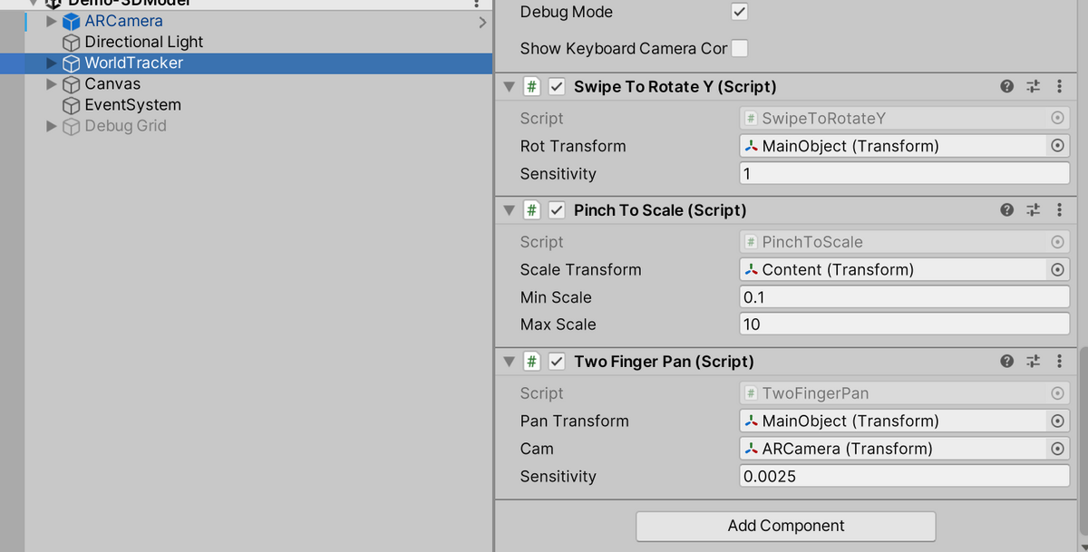Image resolution: width=1088 pixels, height=552 pixels.
Task: Open presets for Pinch To Scale component
Action: click(1033, 209)
